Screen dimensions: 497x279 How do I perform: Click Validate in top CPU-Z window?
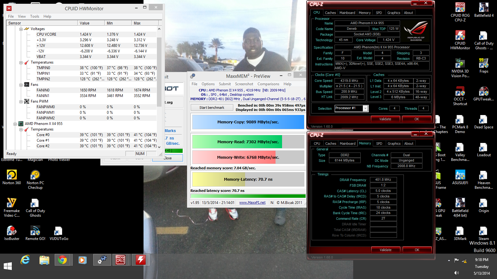(385, 119)
